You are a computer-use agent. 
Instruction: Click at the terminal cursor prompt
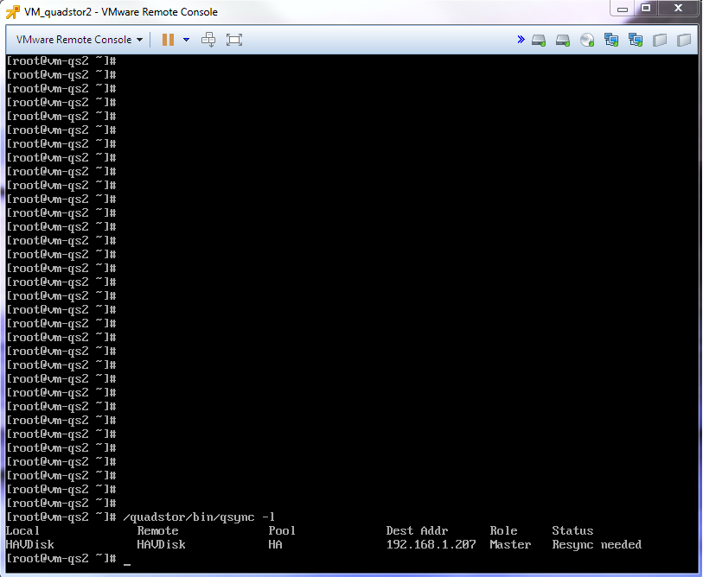[x=127, y=559]
